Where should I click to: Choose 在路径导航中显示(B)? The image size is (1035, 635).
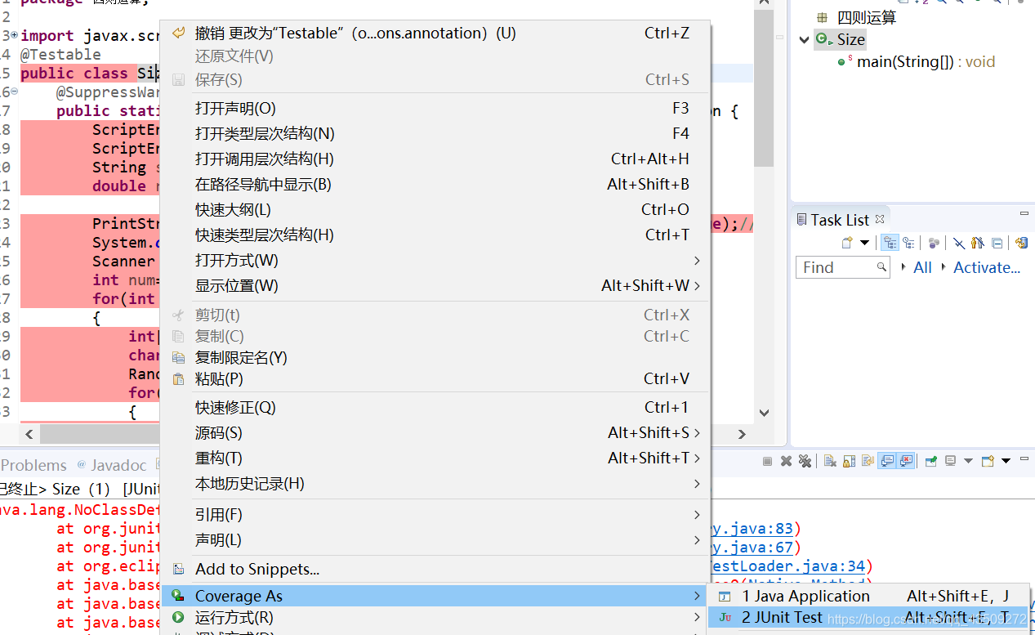(436, 184)
